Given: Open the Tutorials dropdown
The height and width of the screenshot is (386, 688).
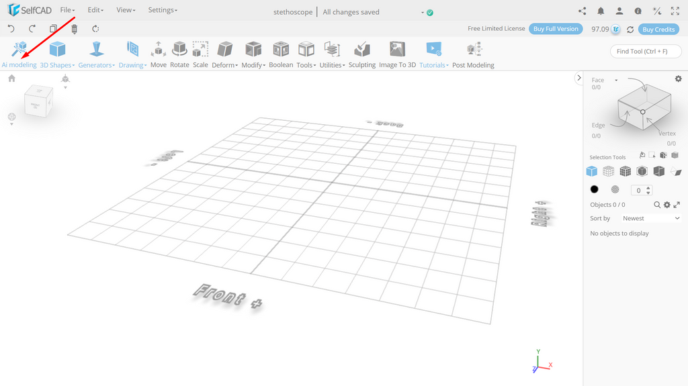Looking at the screenshot, I should [434, 55].
